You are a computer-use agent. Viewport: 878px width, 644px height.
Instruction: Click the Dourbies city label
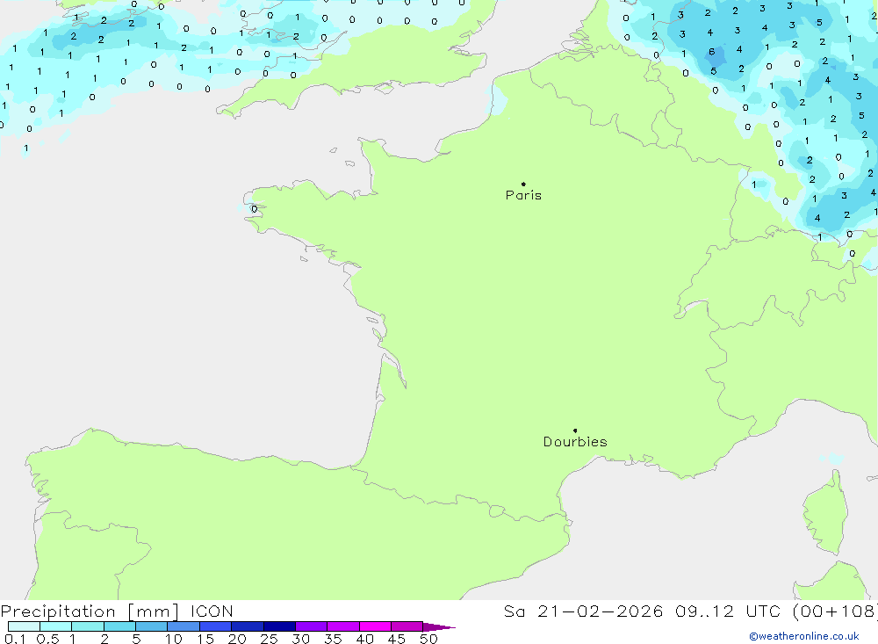[575, 442]
